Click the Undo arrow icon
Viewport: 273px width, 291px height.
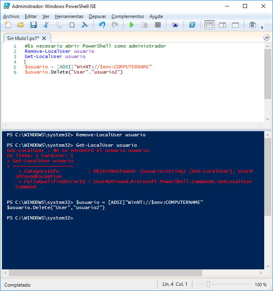click(102, 25)
